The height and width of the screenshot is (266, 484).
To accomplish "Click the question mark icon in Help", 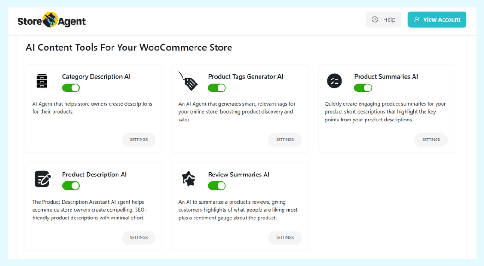I will (x=375, y=19).
